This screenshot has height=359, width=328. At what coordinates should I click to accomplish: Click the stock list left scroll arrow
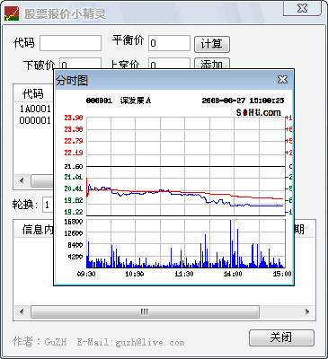point(22,180)
